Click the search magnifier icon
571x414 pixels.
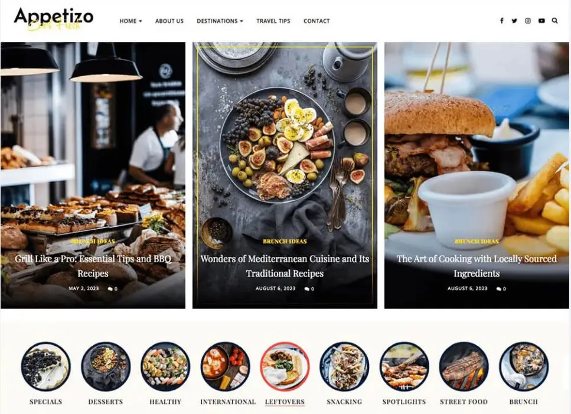[554, 21]
